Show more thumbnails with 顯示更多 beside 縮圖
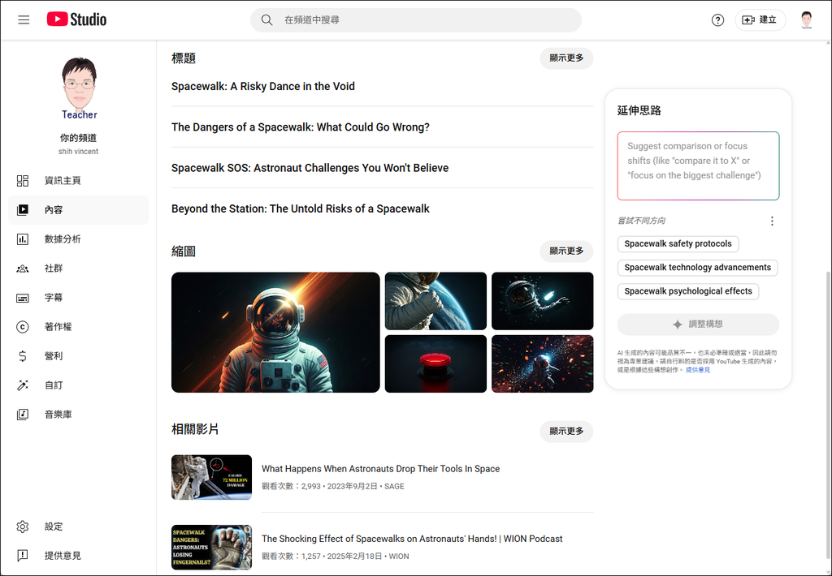832x576 pixels. pyautogui.click(x=566, y=251)
